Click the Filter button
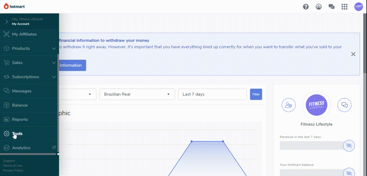 pyautogui.click(x=256, y=94)
